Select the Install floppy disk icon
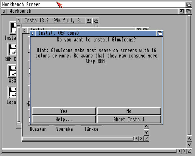The image size is (195, 156). (12, 28)
